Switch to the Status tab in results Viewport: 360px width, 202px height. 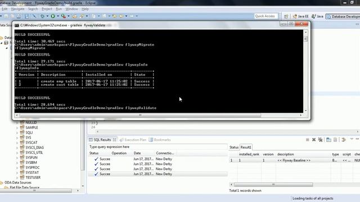pyautogui.click(x=234, y=147)
